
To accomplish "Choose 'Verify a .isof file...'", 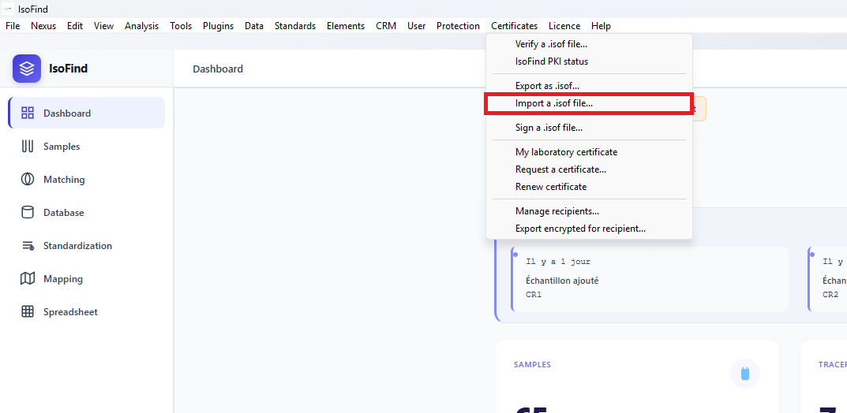I will click(590, 44).
